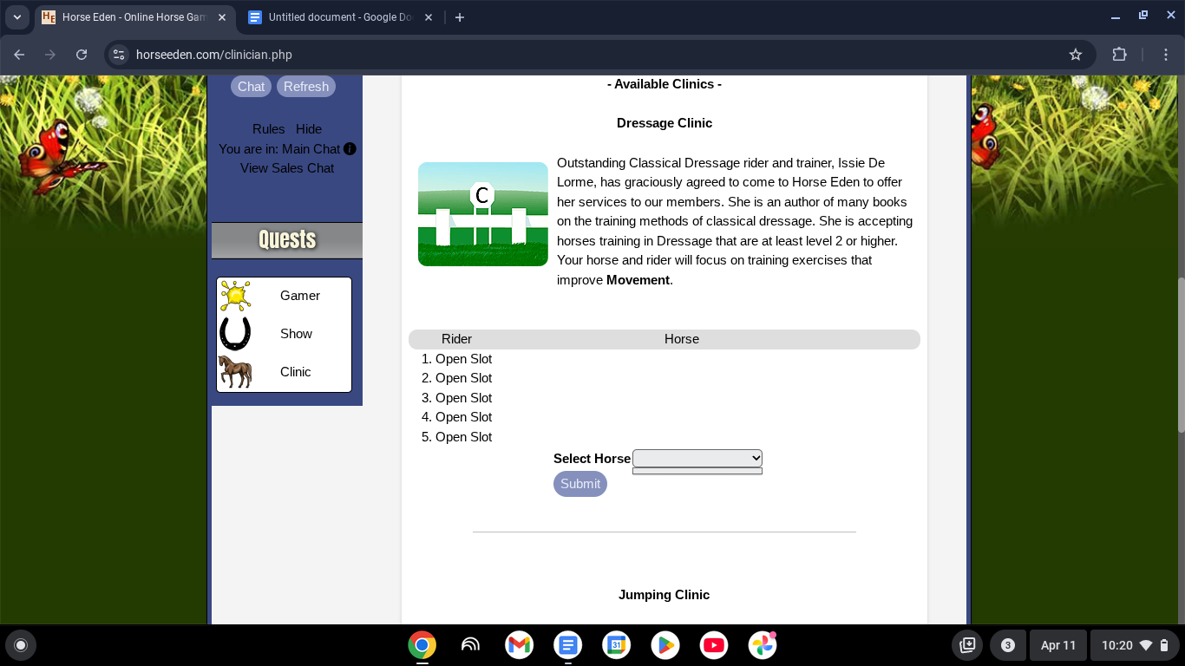Click the Dressage Clinic arena image

482,214
